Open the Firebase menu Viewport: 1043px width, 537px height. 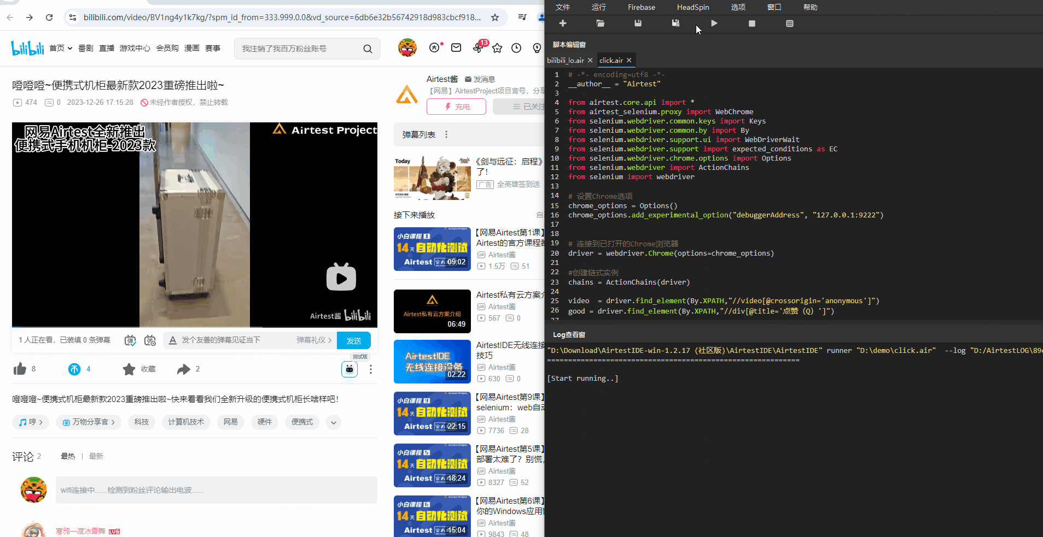(x=642, y=7)
